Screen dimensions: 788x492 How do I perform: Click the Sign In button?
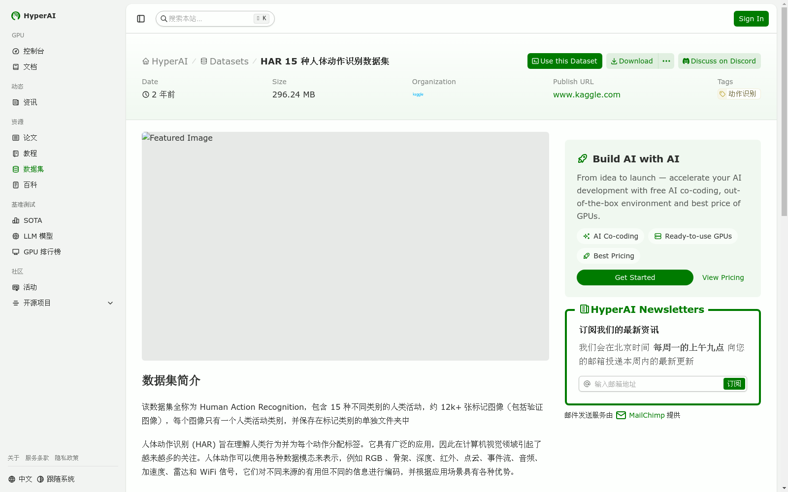[x=751, y=19]
